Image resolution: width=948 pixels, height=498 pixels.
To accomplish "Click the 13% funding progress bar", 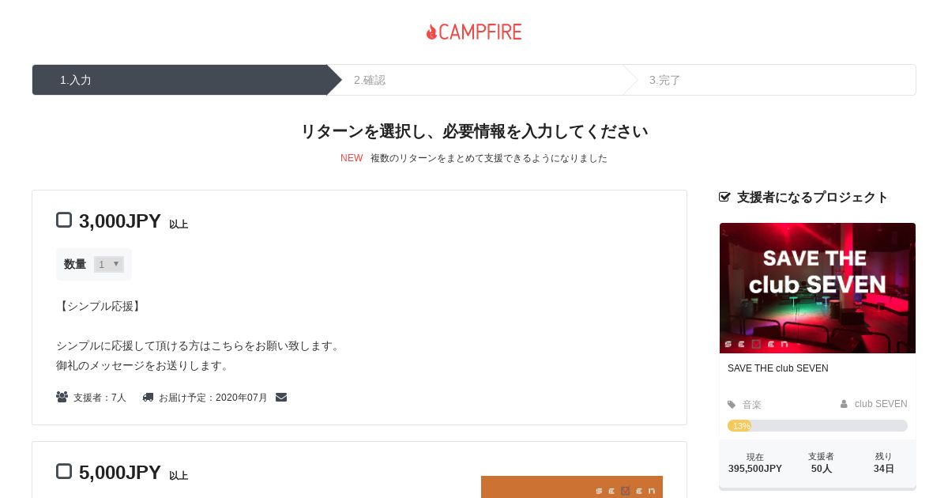I will tap(818, 425).
